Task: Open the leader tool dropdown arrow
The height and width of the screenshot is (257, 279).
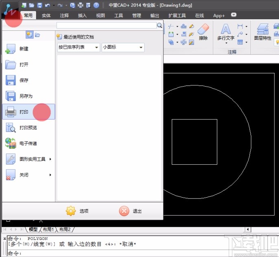Action: coord(246,34)
